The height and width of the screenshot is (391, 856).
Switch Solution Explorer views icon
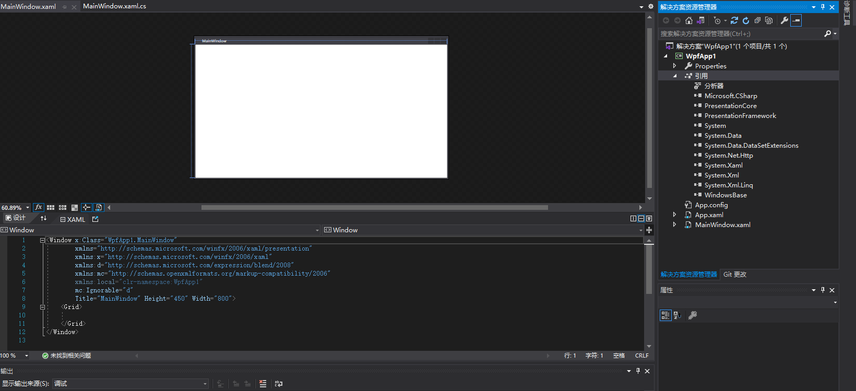[x=700, y=20]
